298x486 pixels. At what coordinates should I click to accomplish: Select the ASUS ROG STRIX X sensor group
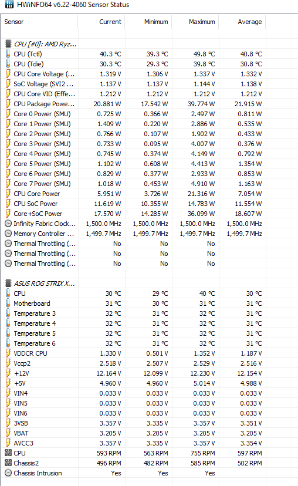coord(45,283)
